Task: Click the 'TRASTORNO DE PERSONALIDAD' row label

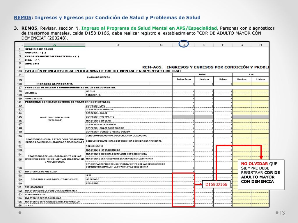Action: (98, 198)
